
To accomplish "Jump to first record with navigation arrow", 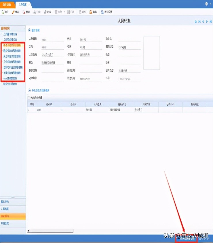I will coord(199,22).
